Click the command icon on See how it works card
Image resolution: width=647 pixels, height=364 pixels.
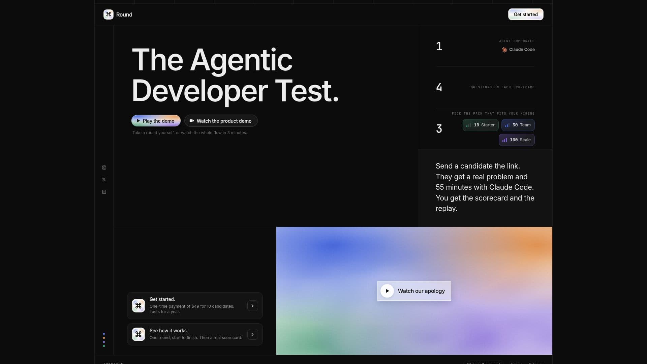tap(138, 334)
